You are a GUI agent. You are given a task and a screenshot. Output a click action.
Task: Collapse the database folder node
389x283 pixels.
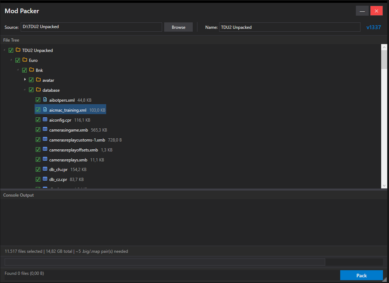click(25, 90)
